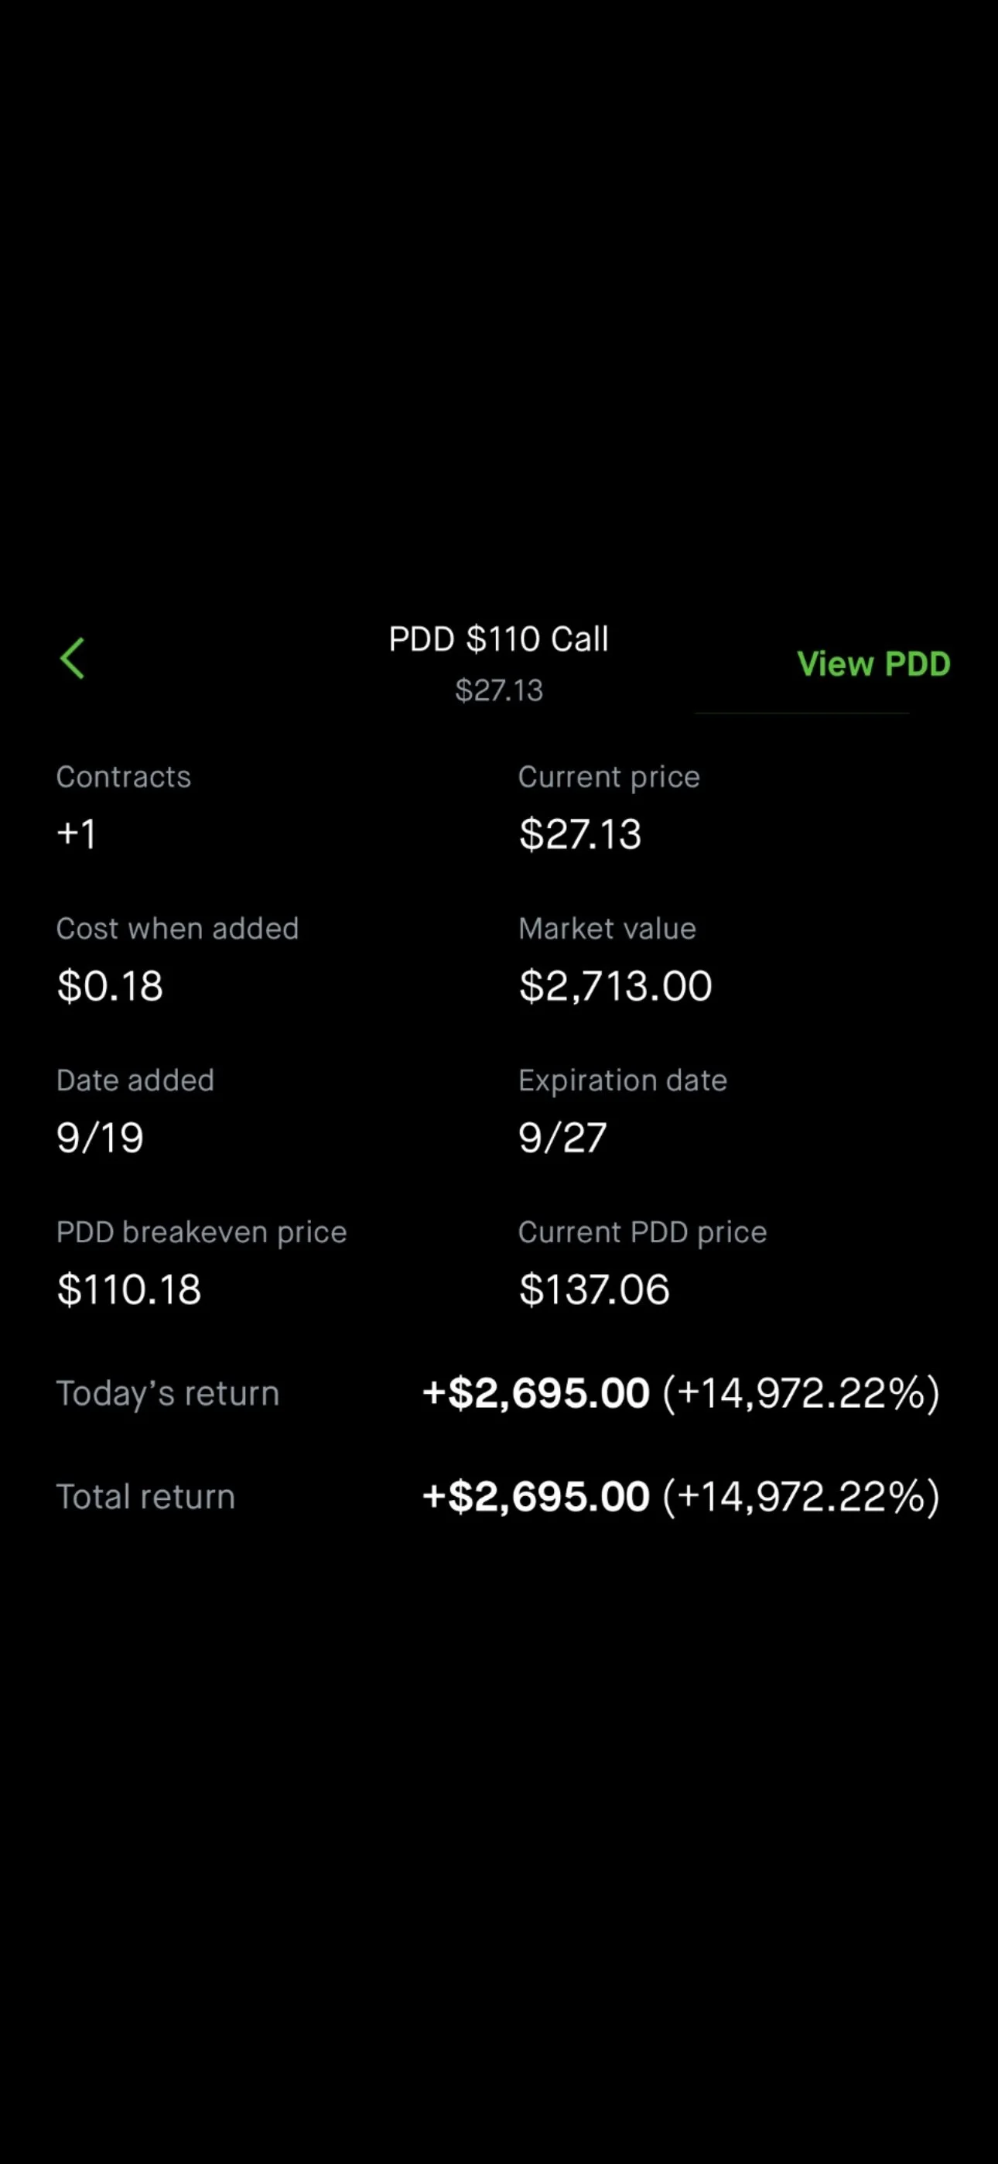Tap the Total return label
The image size is (998, 2164).
(x=145, y=1496)
